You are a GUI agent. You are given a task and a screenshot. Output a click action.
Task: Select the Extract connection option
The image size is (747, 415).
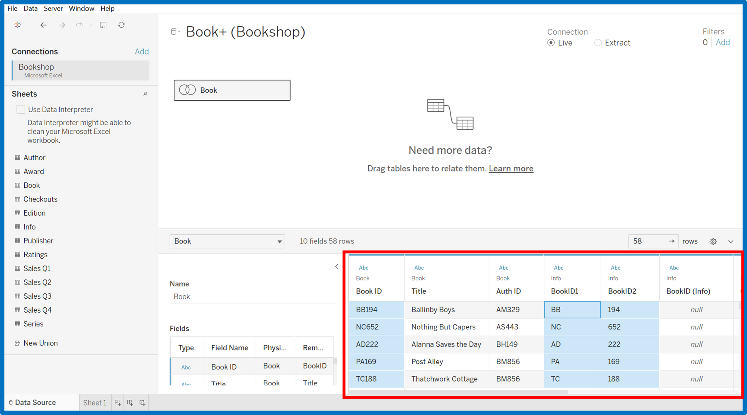click(598, 43)
